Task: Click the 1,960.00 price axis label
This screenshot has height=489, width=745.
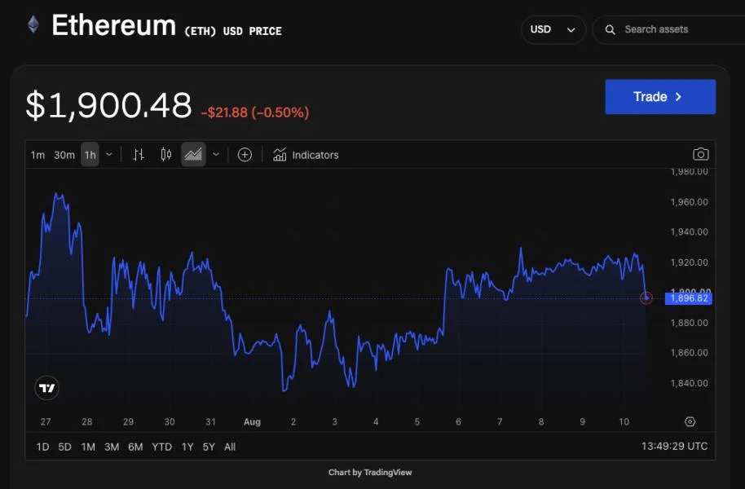Action: point(689,202)
